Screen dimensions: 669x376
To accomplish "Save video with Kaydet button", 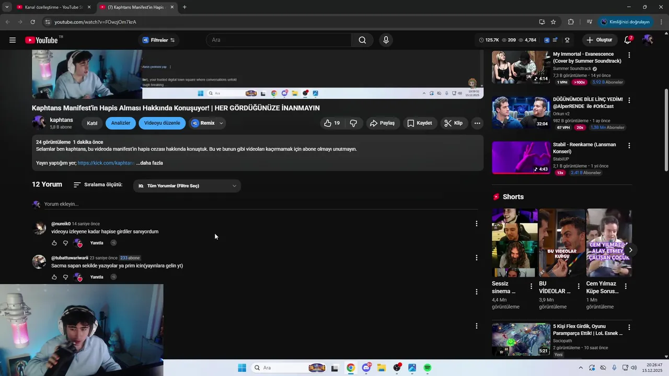I will click(420, 123).
